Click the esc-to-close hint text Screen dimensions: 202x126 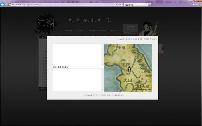tap(137, 39)
